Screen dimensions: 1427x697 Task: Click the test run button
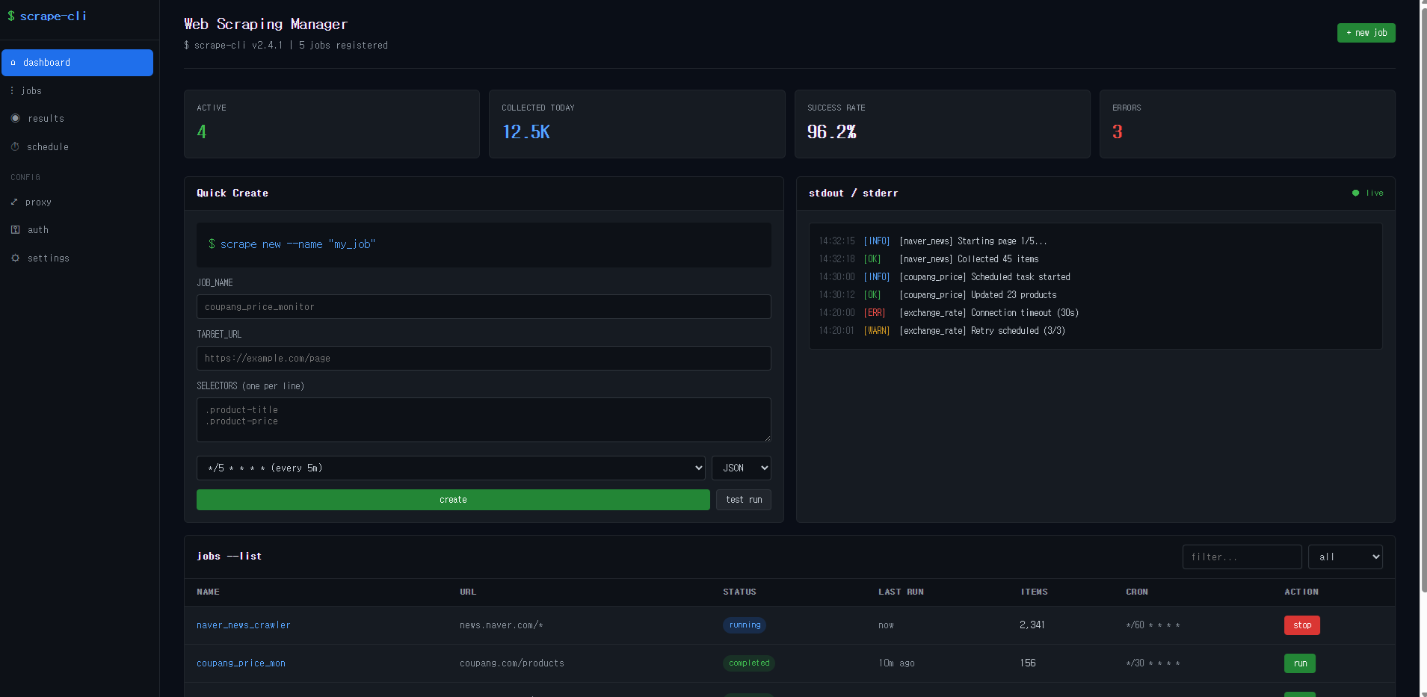coord(743,500)
